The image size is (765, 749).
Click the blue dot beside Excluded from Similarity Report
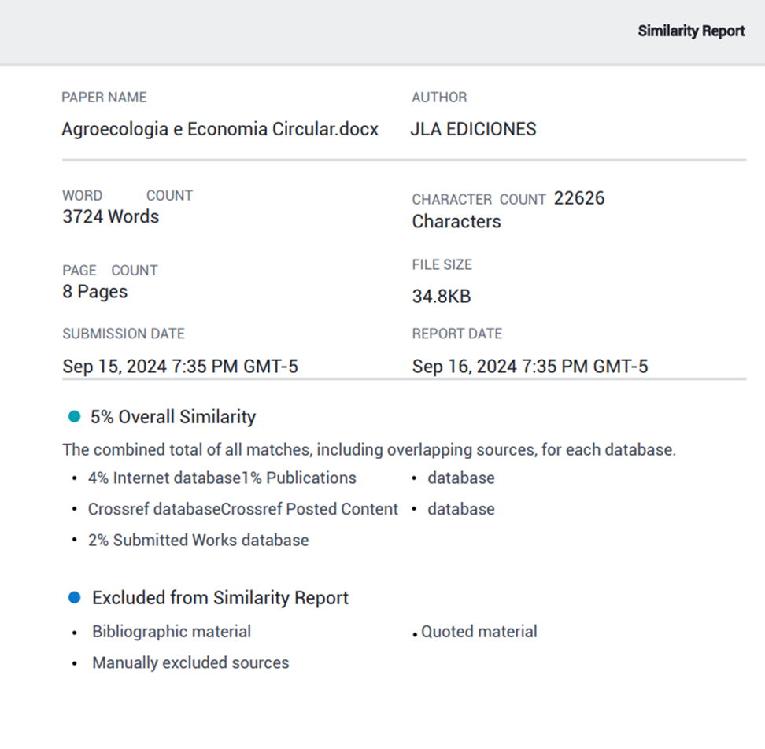pyautogui.click(x=75, y=598)
